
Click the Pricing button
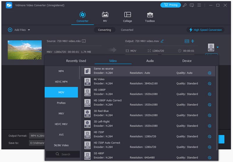click(x=170, y=5)
